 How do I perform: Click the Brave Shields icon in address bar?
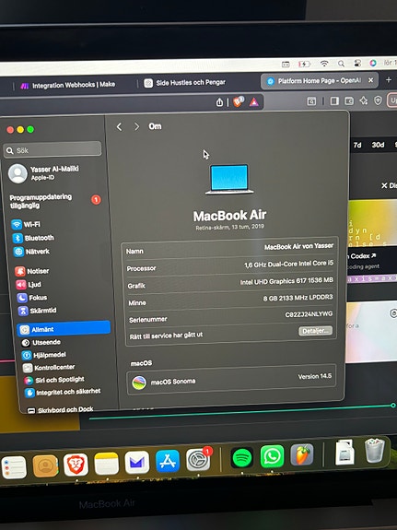239,101
